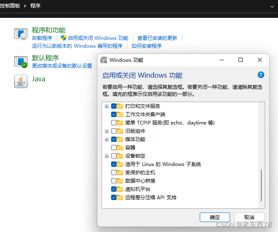The height and width of the screenshot is (232, 278).
Task: Click folder icon of 设备锁定
Action: pos(120,156)
